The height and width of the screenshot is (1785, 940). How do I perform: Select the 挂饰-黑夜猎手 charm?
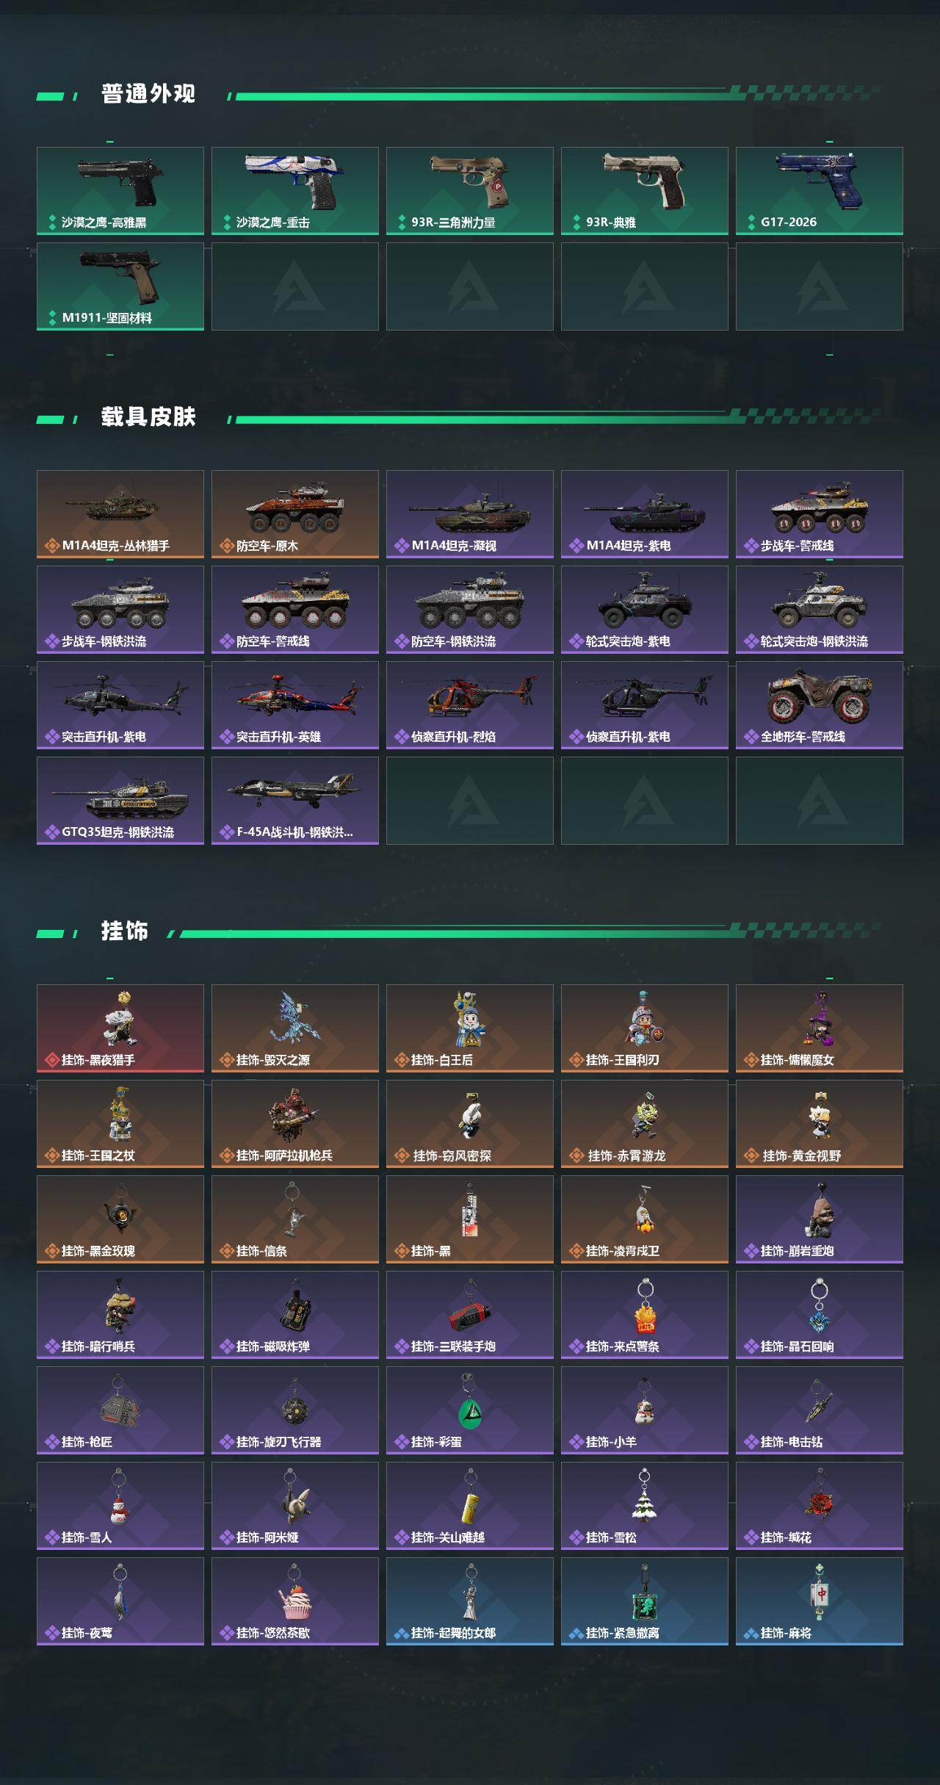tap(120, 1028)
